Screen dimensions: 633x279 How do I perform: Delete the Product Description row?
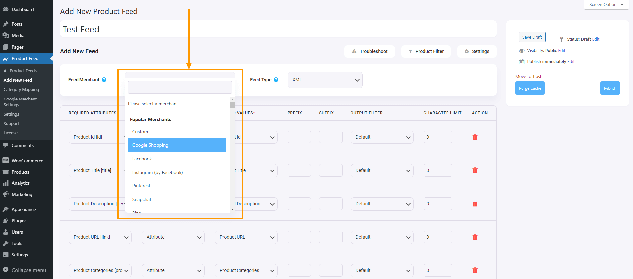pos(475,204)
